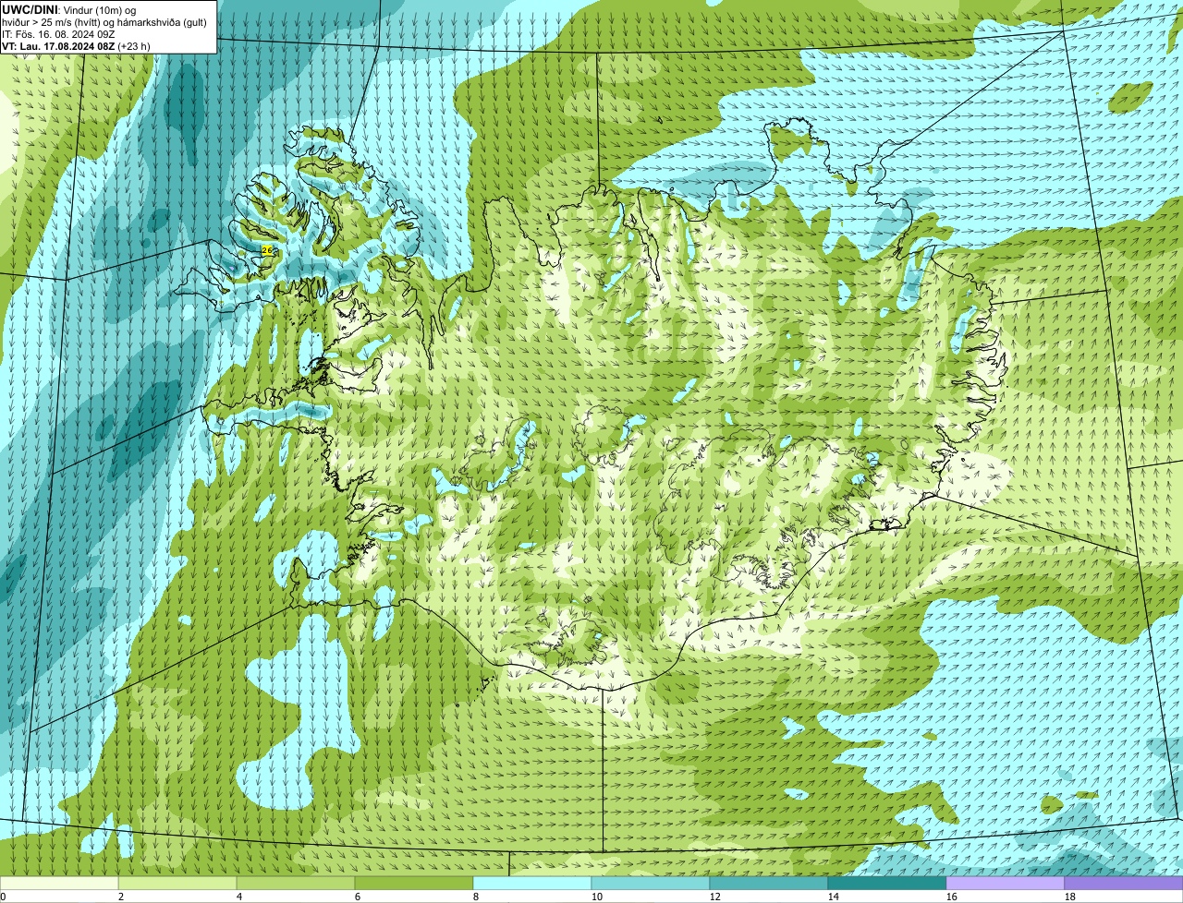This screenshot has height=903, width=1183.
Task: Click the 'IT: Fös. 16. 08. 2024 09Z' line
Action: (58, 33)
